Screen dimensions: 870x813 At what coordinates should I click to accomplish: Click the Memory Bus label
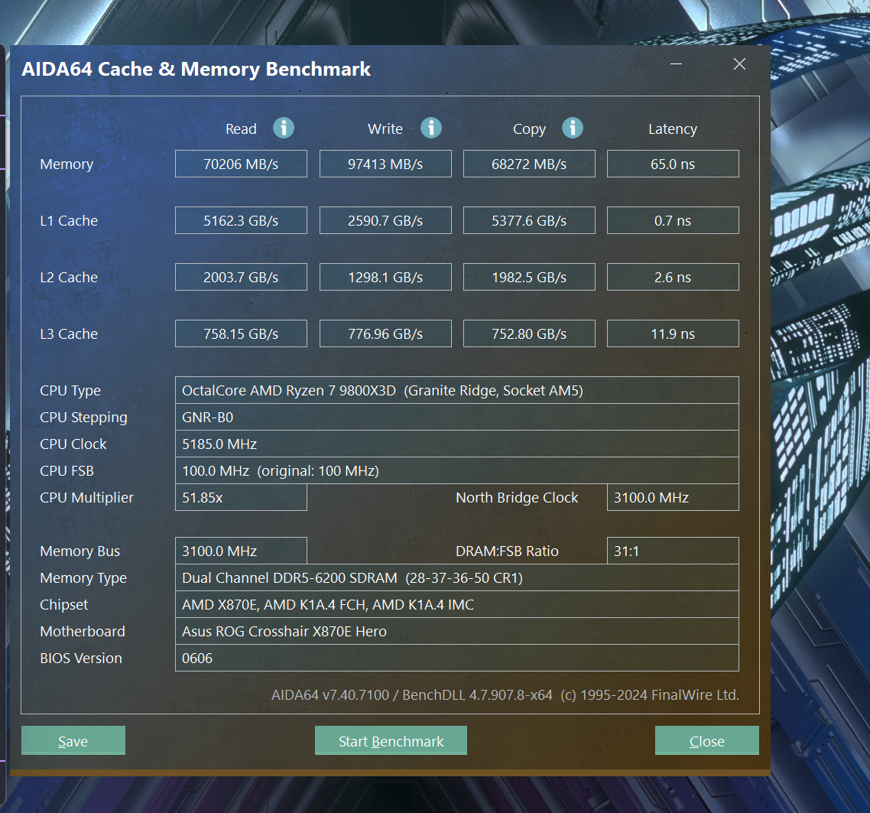click(x=80, y=551)
